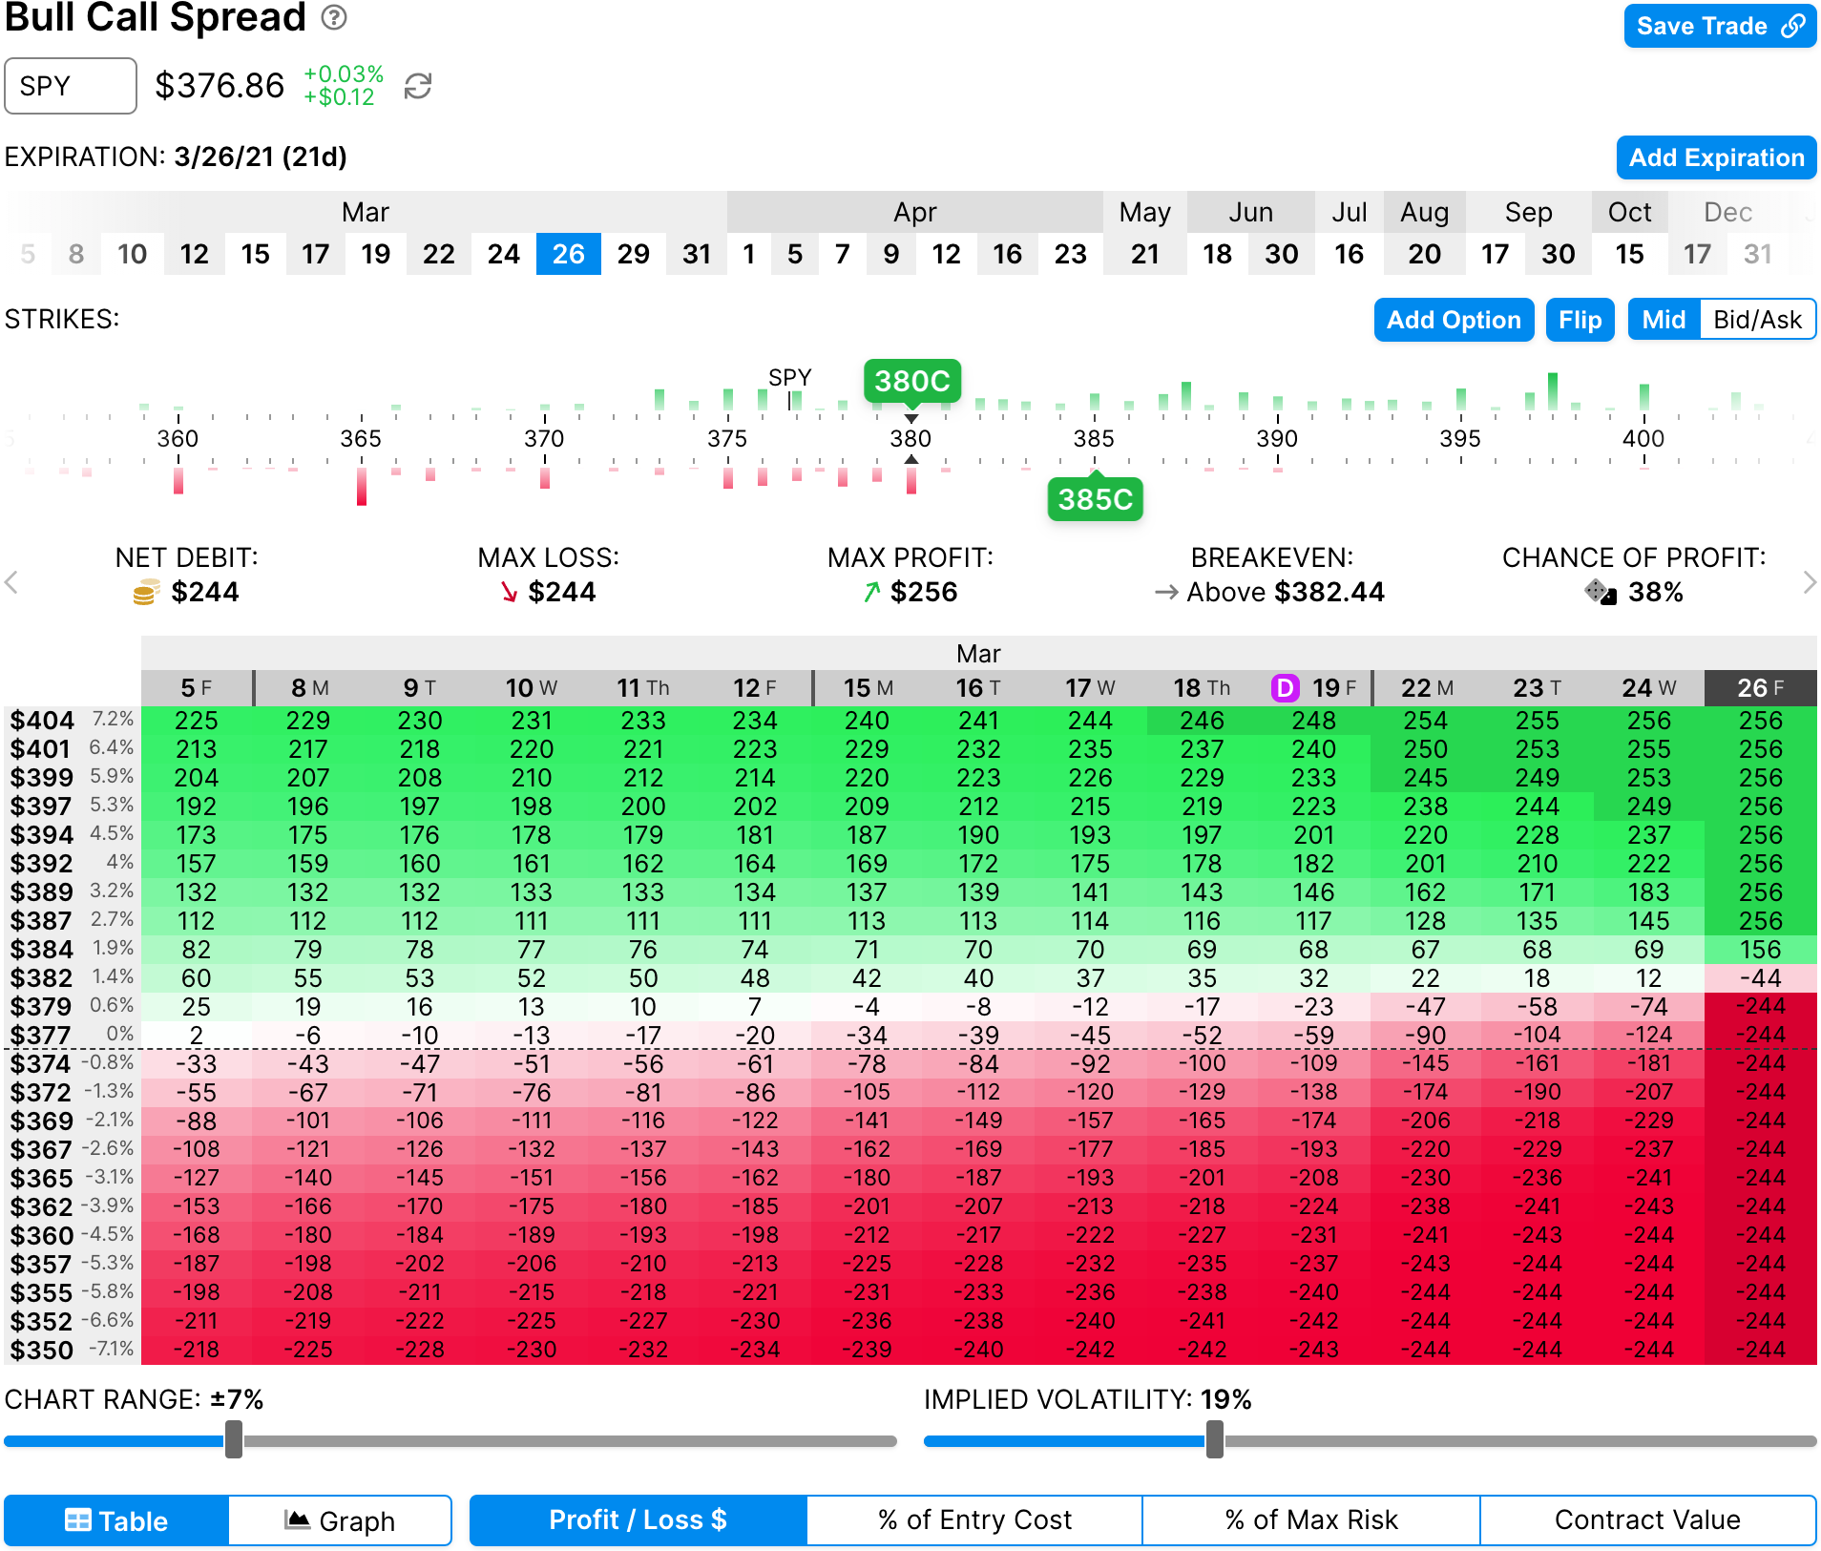Select the D badge on March 19 column
1821x1551 pixels.
click(x=1284, y=686)
